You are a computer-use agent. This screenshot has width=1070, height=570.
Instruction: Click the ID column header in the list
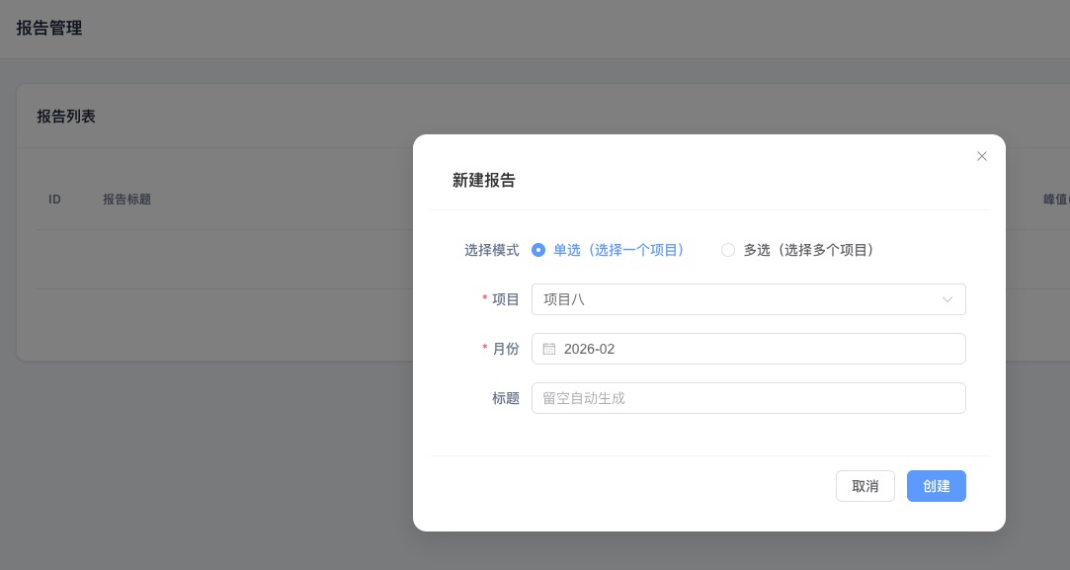(54, 200)
